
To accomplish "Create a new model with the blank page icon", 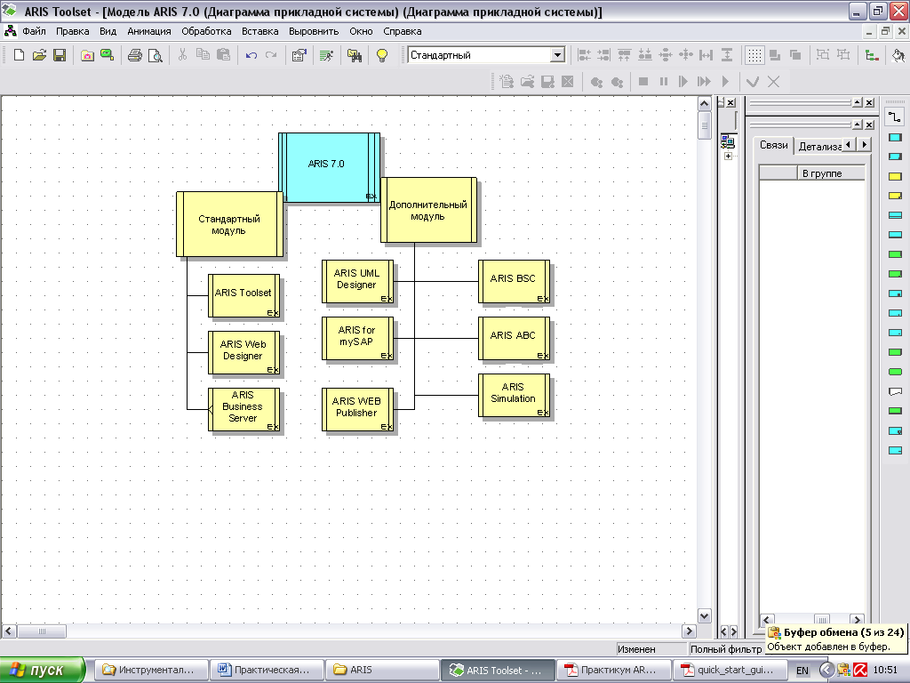I will (x=19, y=55).
